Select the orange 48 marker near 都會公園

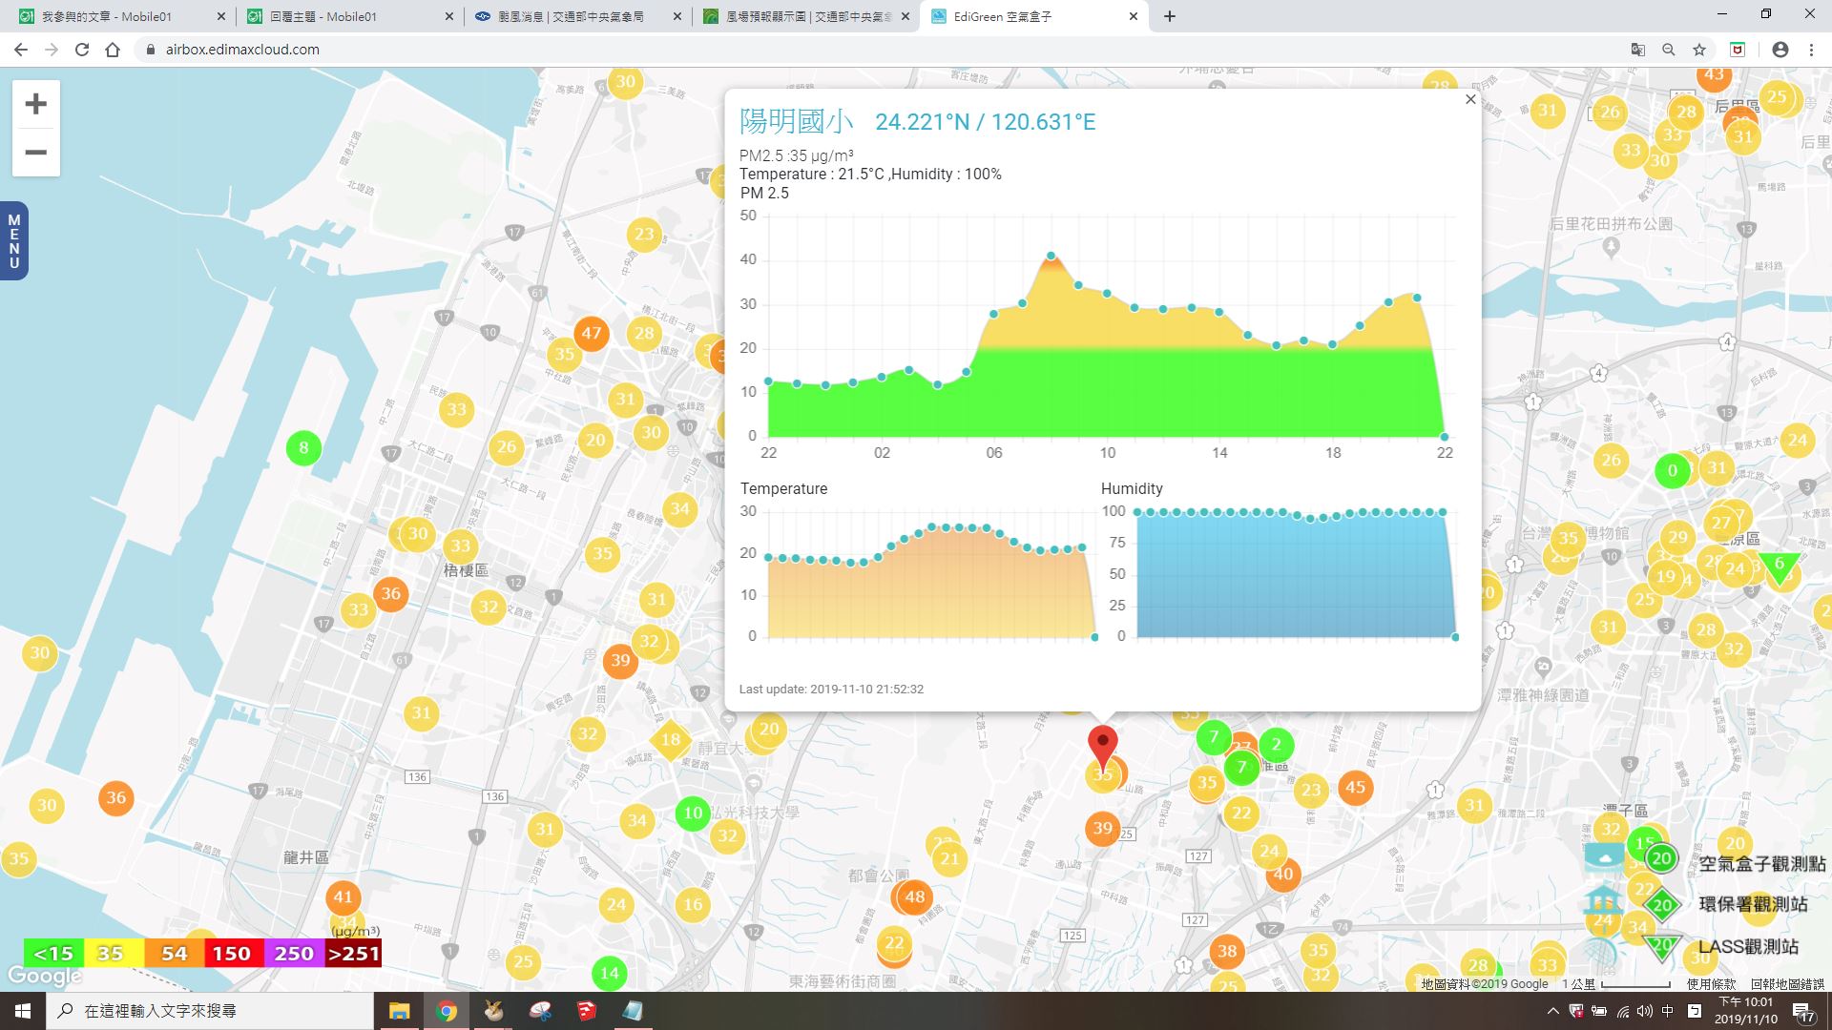[915, 896]
